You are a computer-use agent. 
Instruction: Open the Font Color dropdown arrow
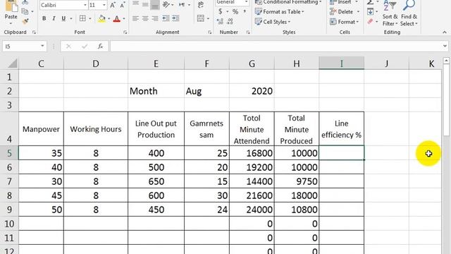coord(124,19)
